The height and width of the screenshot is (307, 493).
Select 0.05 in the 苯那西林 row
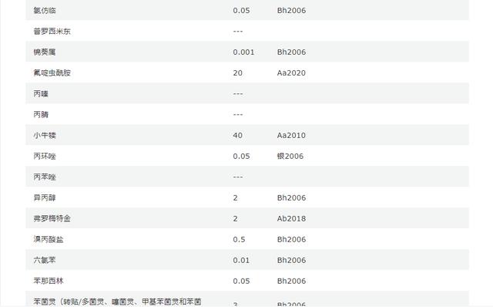(x=241, y=281)
